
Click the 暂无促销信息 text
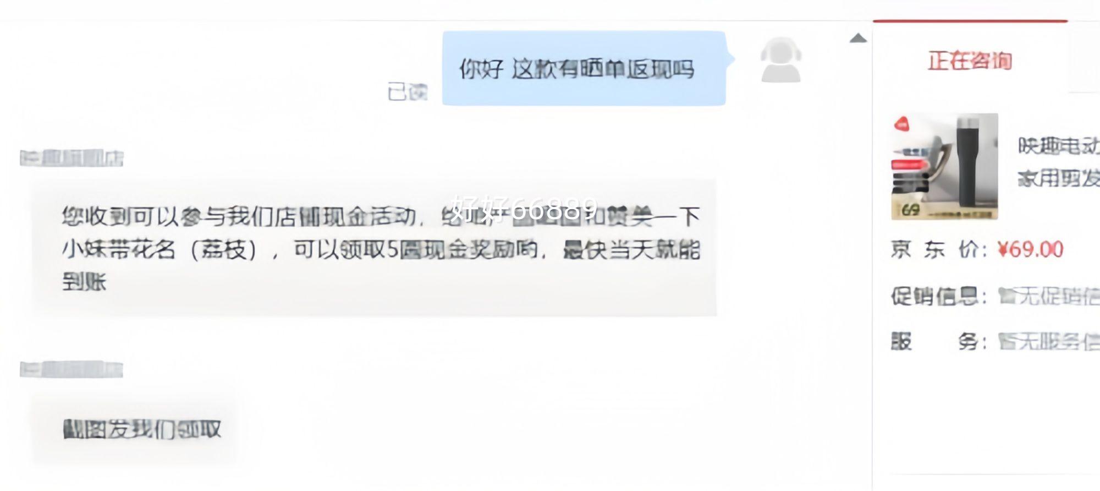(x=1049, y=296)
